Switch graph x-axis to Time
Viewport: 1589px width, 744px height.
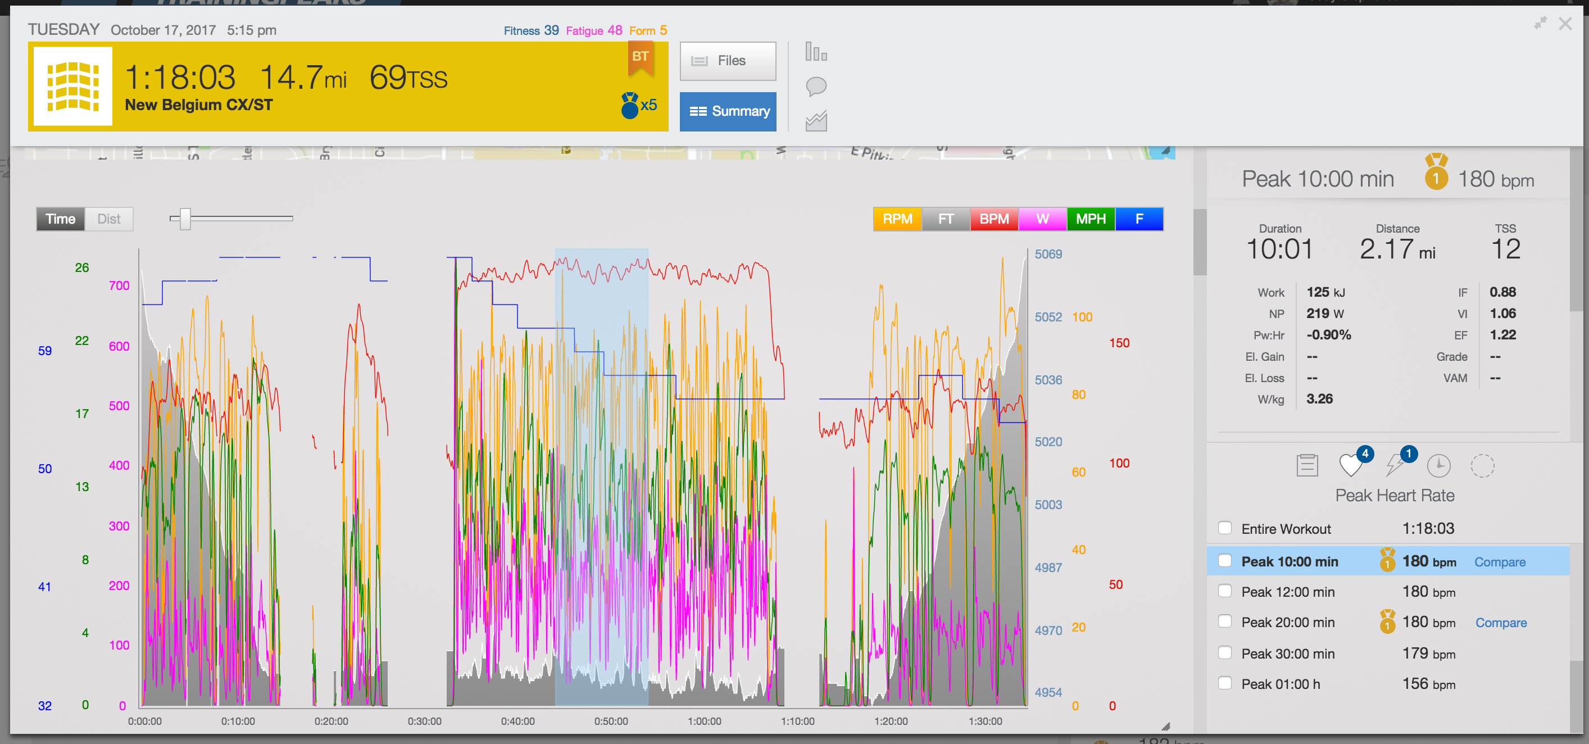(x=61, y=219)
